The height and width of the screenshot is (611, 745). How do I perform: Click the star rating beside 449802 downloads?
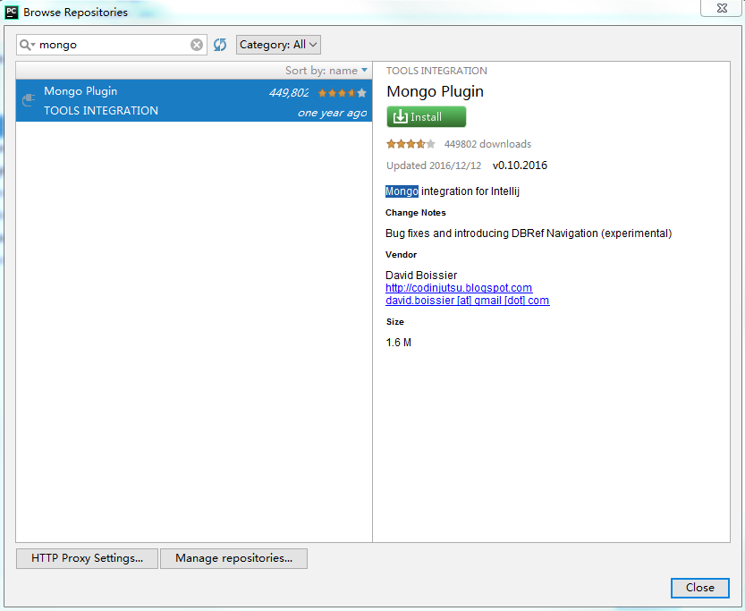coord(411,143)
